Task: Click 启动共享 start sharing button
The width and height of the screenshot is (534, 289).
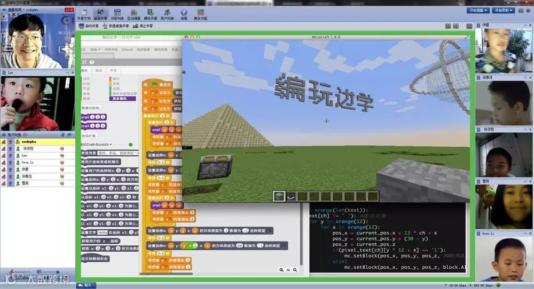Action: [89, 26]
